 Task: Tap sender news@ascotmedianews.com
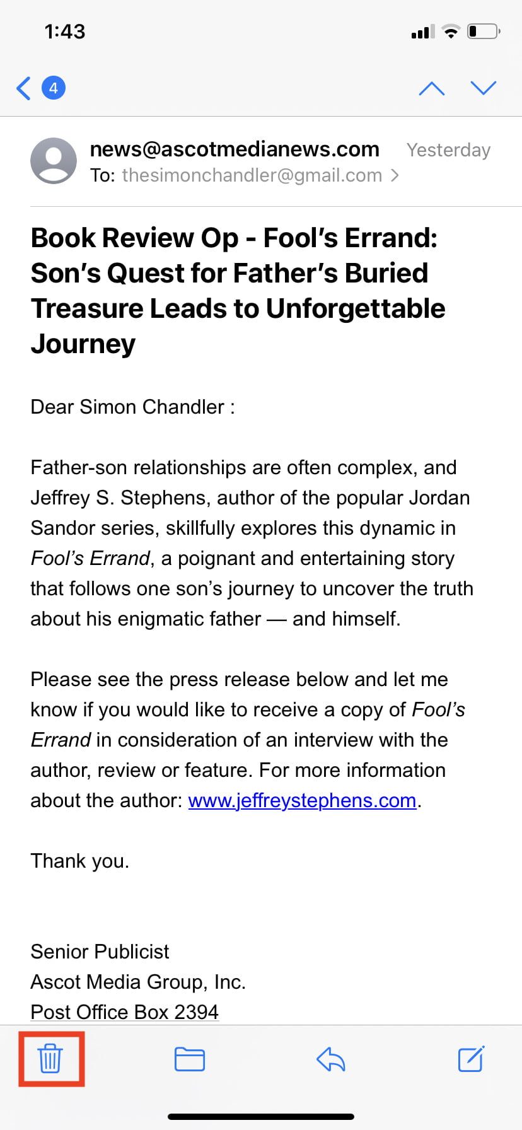[x=235, y=149]
